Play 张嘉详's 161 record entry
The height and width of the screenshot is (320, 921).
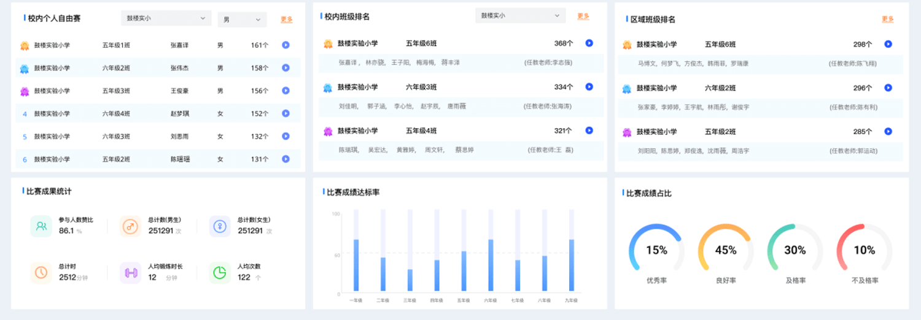(x=286, y=45)
